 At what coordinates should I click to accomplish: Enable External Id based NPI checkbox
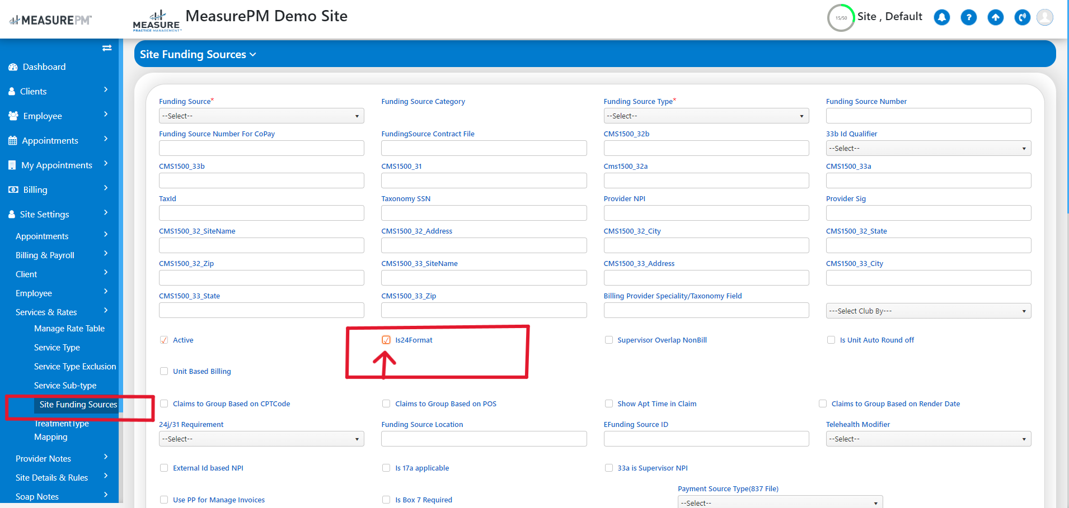tap(164, 468)
